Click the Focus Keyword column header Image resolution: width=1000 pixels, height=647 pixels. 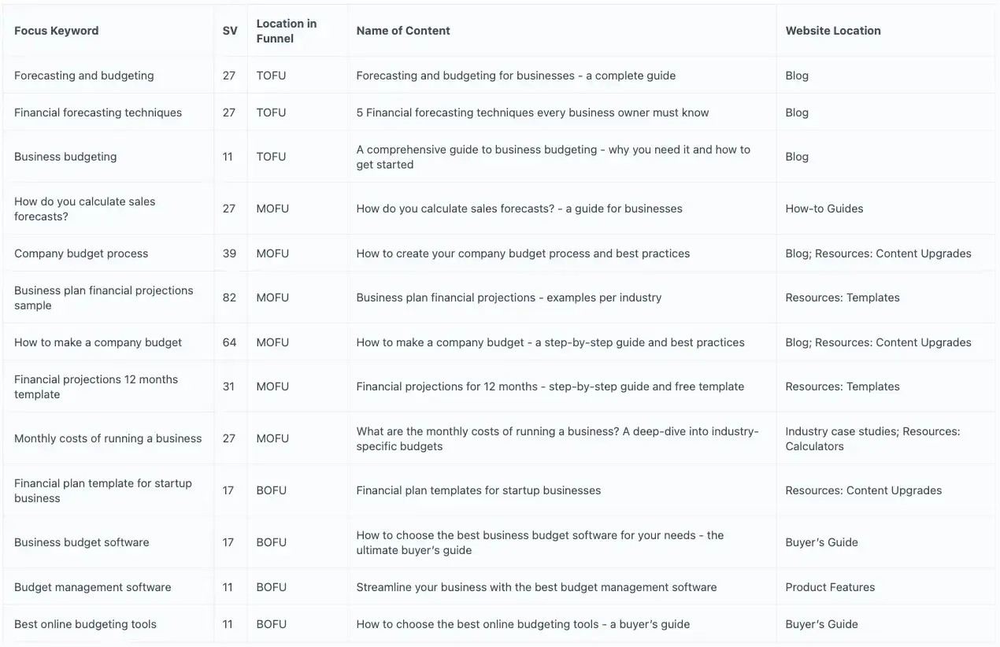click(57, 31)
